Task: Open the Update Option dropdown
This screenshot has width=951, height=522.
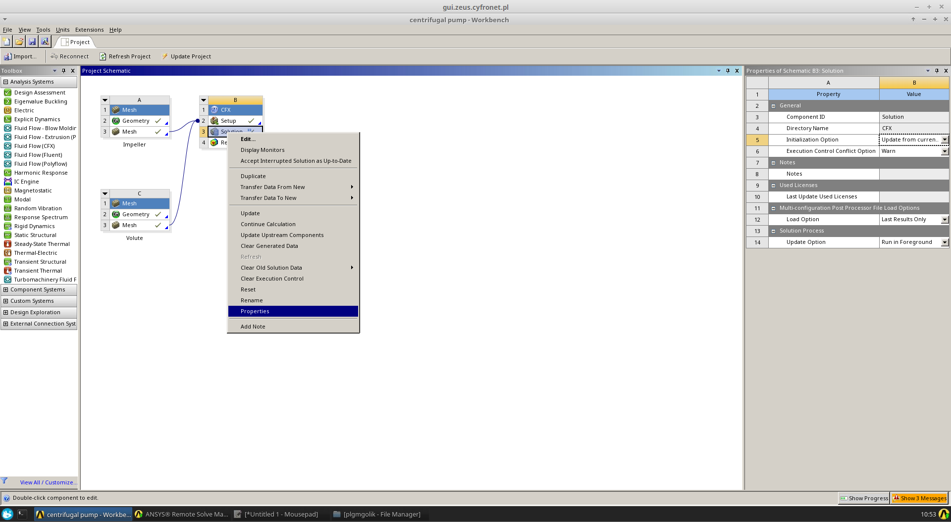Action: (945, 242)
